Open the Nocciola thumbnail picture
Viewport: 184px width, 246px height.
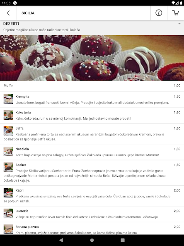tap(8, 151)
